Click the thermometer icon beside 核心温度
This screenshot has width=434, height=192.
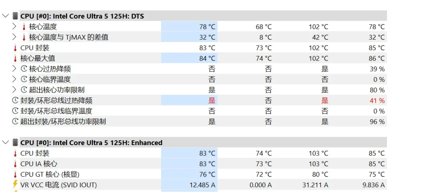tap(24, 27)
